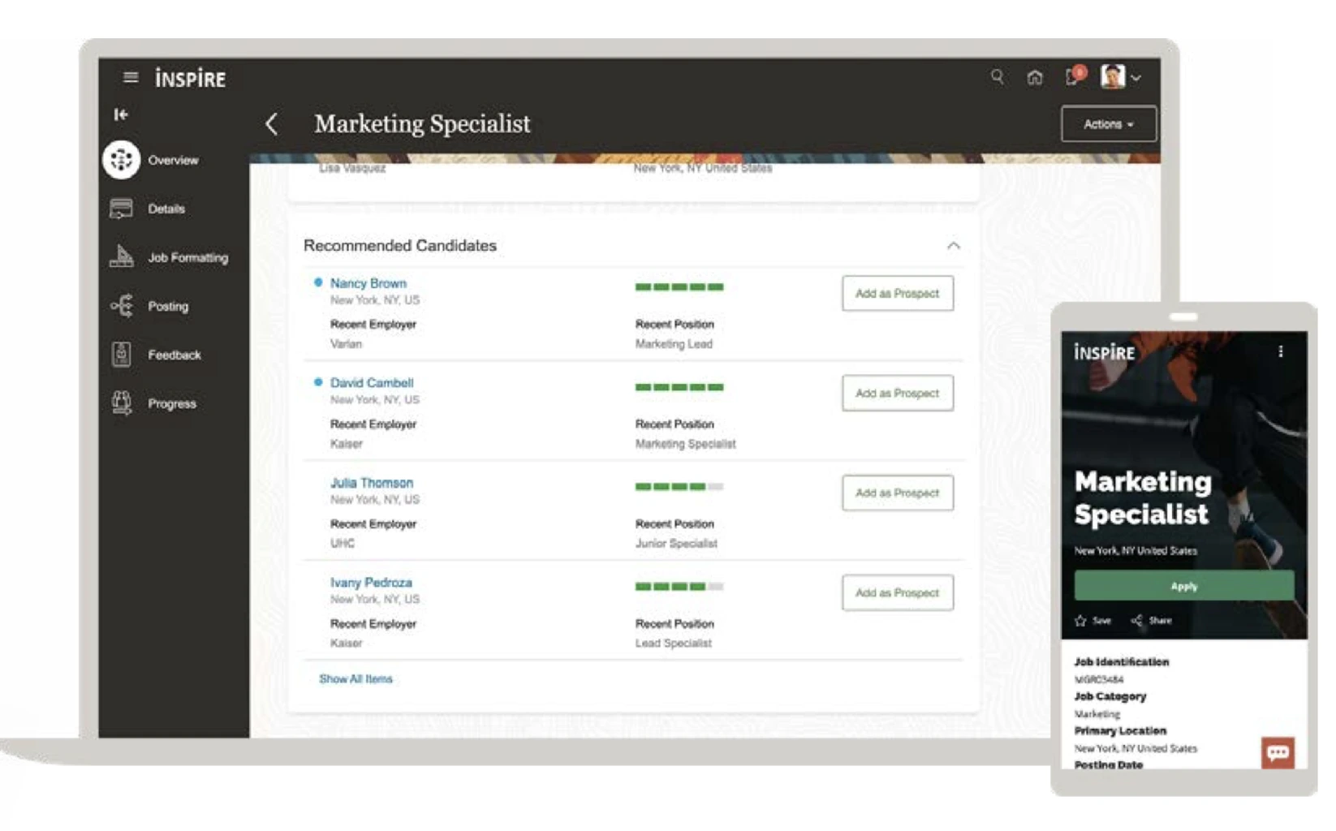Click the search magnifier icon
Screen dimensions: 1336x831
(997, 77)
